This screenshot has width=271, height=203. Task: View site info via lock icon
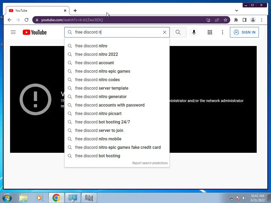37,20
